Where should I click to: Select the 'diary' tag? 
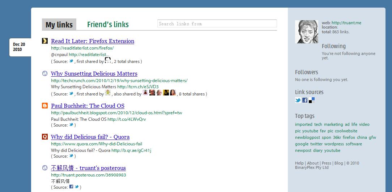tap(318, 150)
